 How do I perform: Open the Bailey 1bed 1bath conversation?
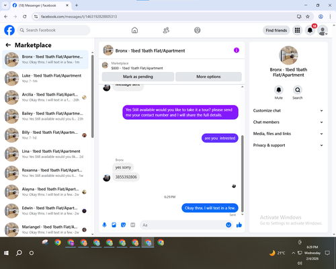click(46, 116)
